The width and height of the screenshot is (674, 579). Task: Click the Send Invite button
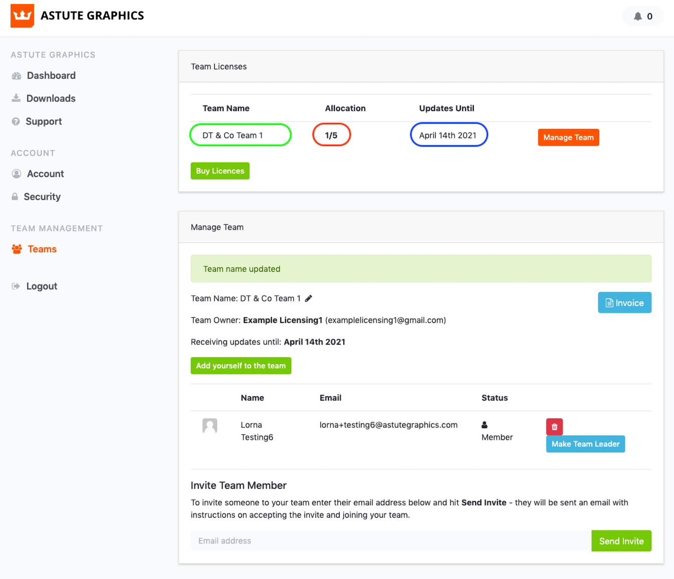click(x=621, y=541)
